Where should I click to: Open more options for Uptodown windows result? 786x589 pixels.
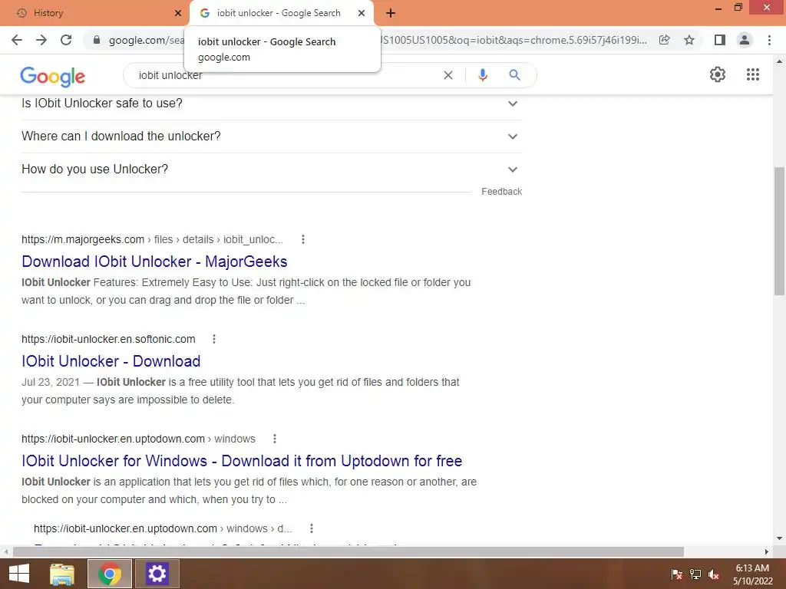pyautogui.click(x=275, y=439)
